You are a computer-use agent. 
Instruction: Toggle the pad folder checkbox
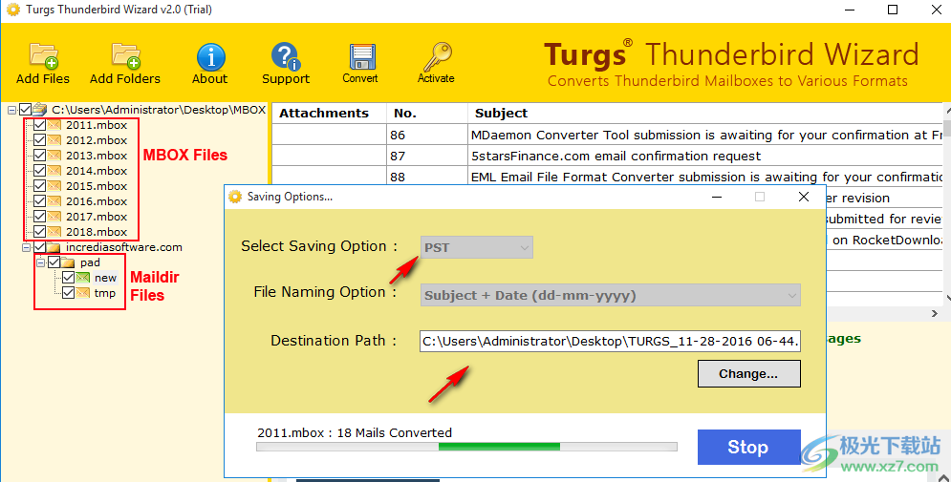click(x=54, y=262)
